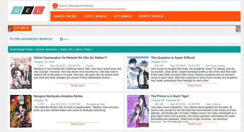This screenshot has width=244, height=132.
Task: Open the NEL site logo
Action: click(28, 10)
